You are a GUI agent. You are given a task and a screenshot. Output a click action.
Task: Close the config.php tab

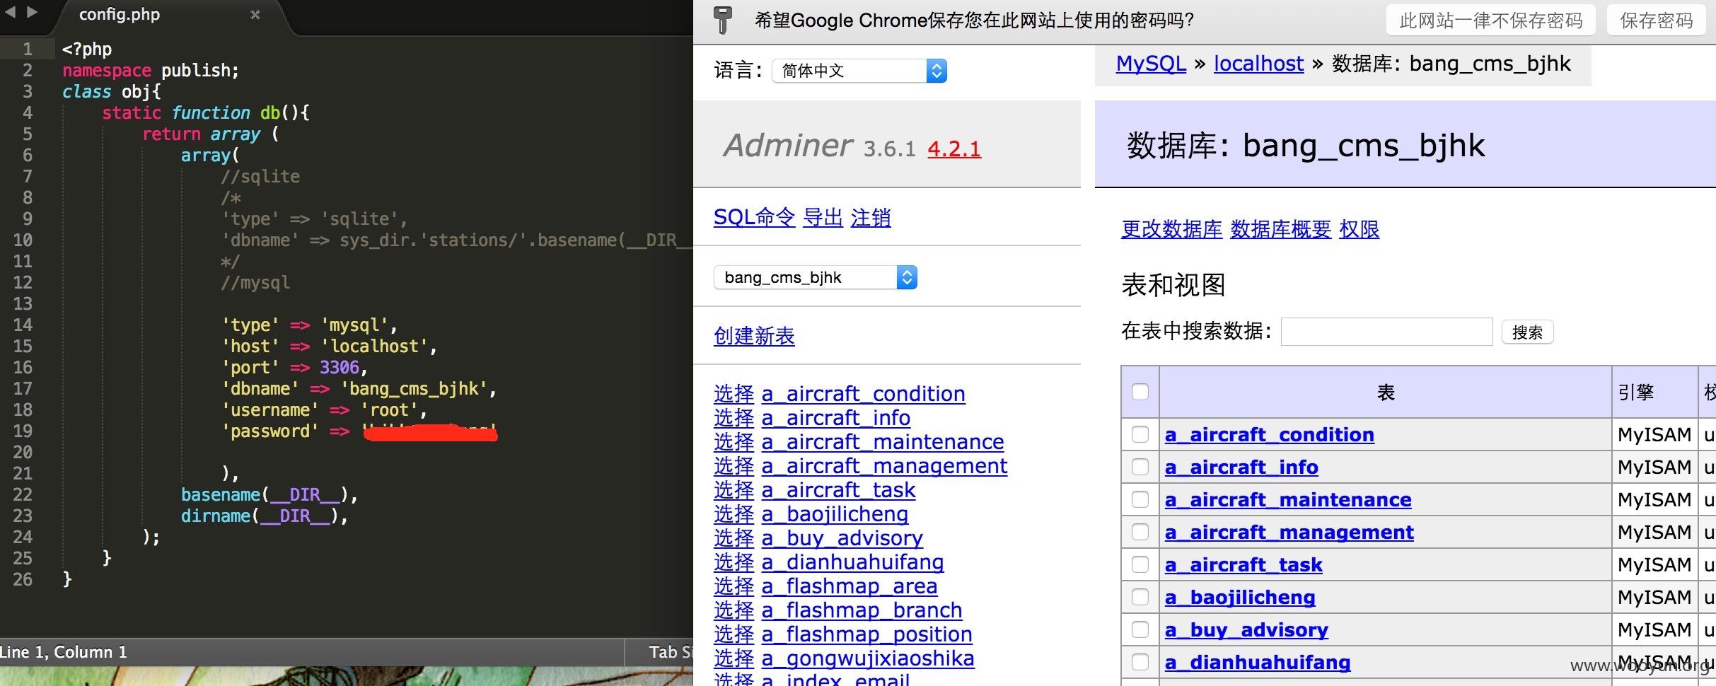[x=255, y=14]
